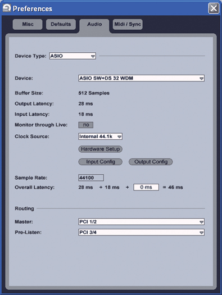The width and height of the screenshot is (222, 295).
Task: Click the 'Device Type:' label
Action: (30, 56)
